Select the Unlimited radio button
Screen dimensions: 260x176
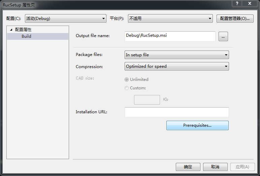click(x=127, y=80)
